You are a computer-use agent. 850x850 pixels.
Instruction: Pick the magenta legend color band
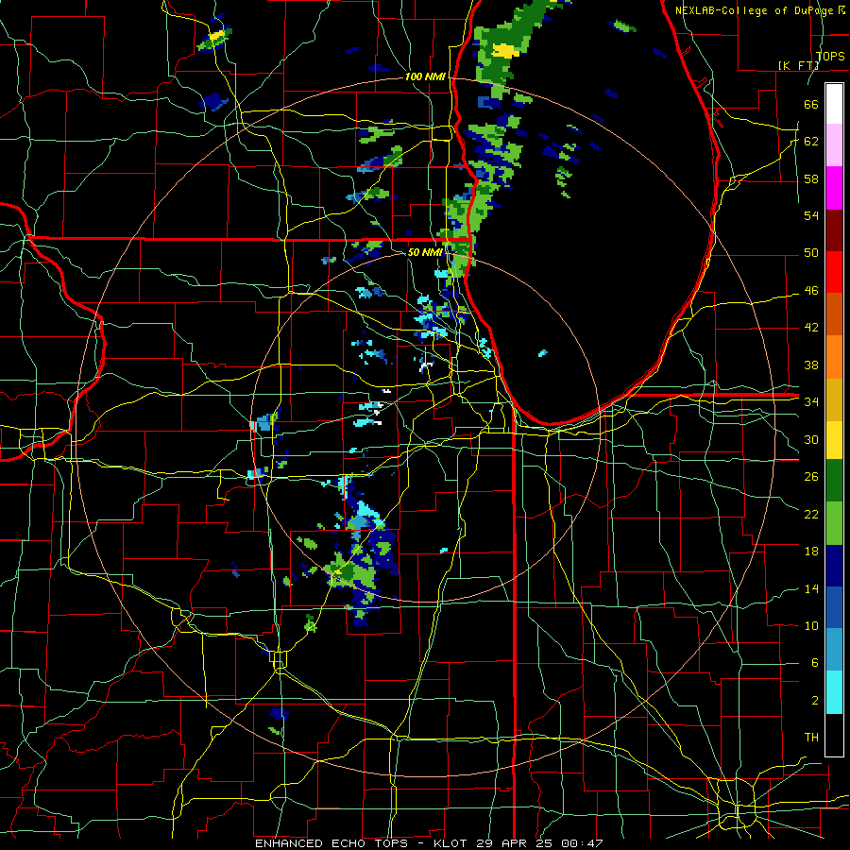834,188
